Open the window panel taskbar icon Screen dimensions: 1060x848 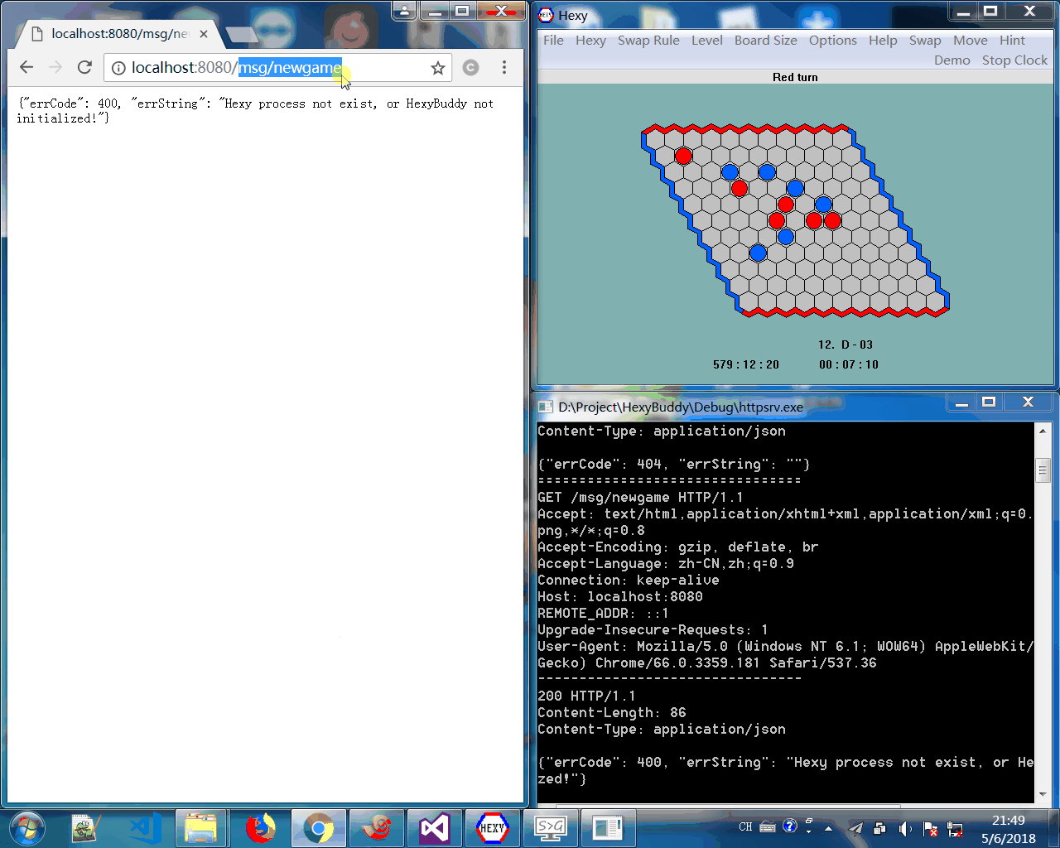(608, 828)
